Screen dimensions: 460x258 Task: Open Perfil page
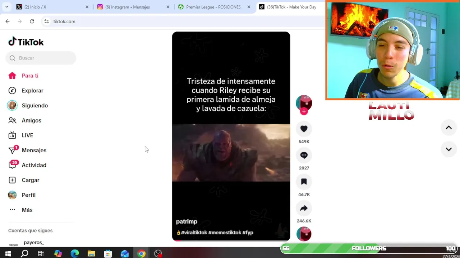(28, 195)
